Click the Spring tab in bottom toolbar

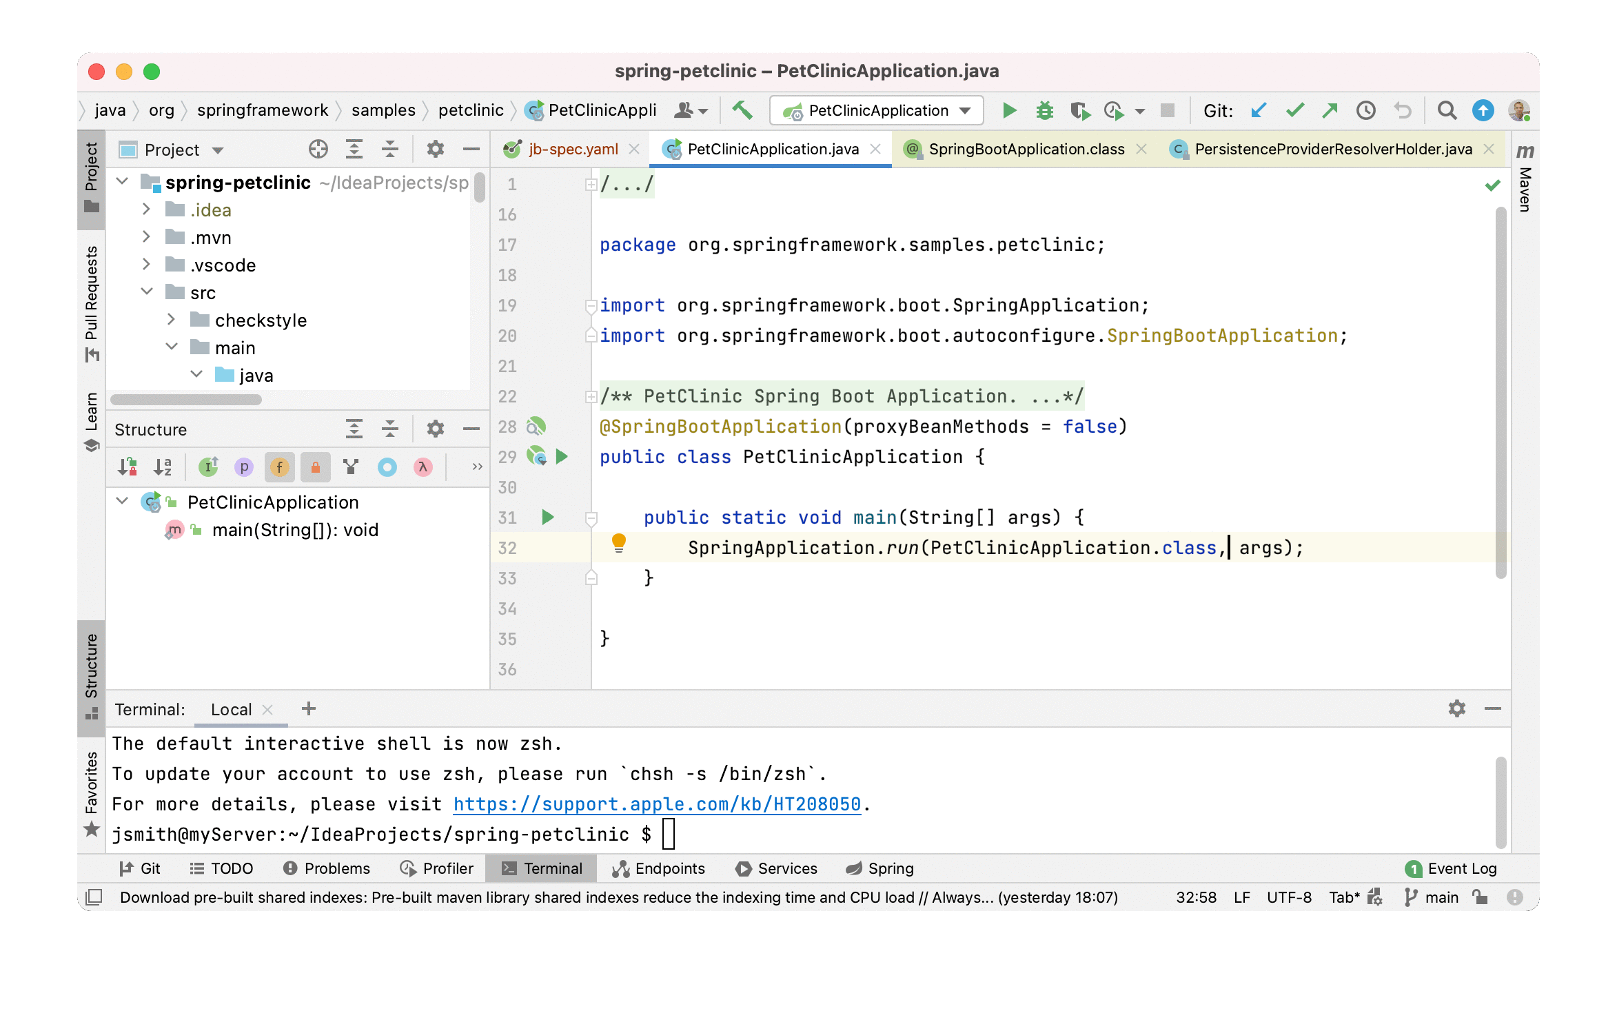(882, 870)
